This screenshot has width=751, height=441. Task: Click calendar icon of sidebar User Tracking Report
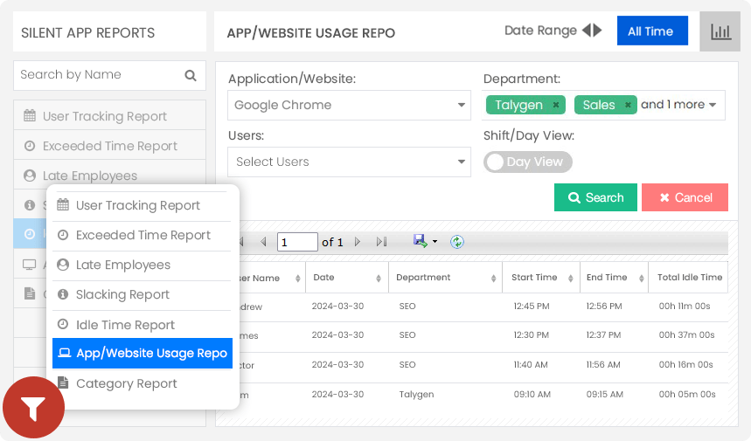(x=30, y=116)
